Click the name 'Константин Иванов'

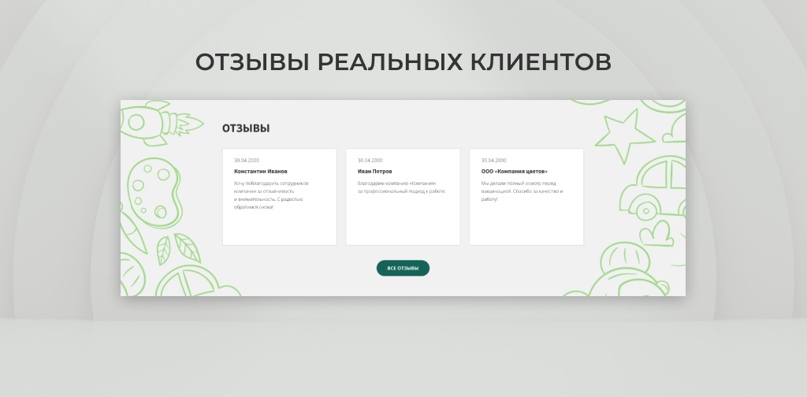(261, 171)
